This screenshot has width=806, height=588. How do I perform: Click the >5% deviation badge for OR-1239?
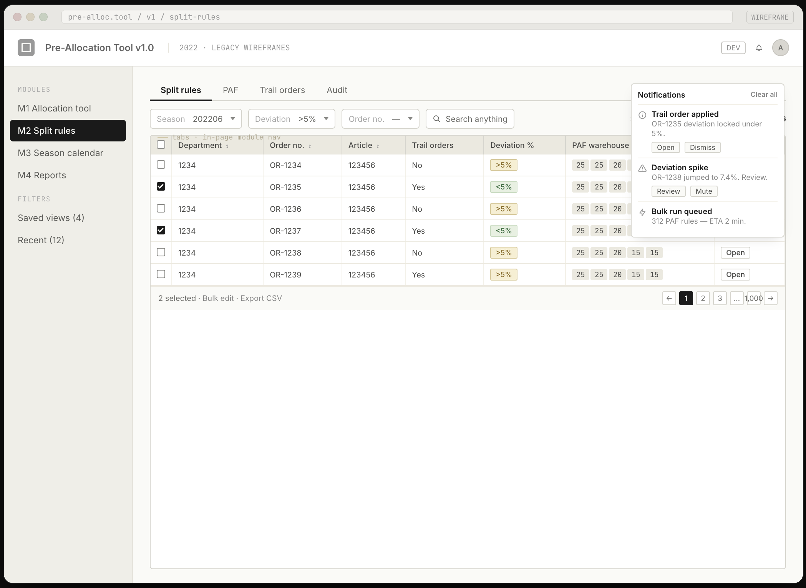click(x=504, y=275)
